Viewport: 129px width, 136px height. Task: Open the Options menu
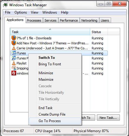(x=21, y=12)
